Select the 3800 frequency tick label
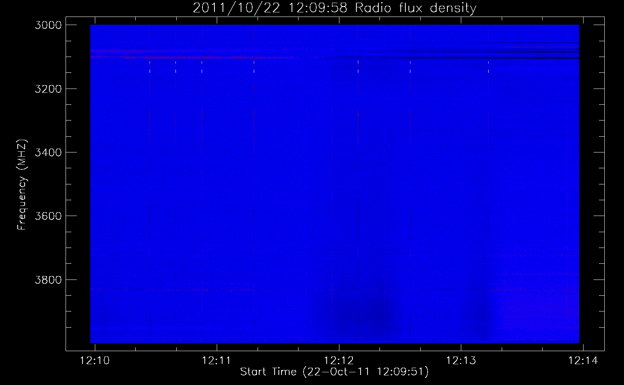This screenshot has width=624, height=385. coord(48,280)
